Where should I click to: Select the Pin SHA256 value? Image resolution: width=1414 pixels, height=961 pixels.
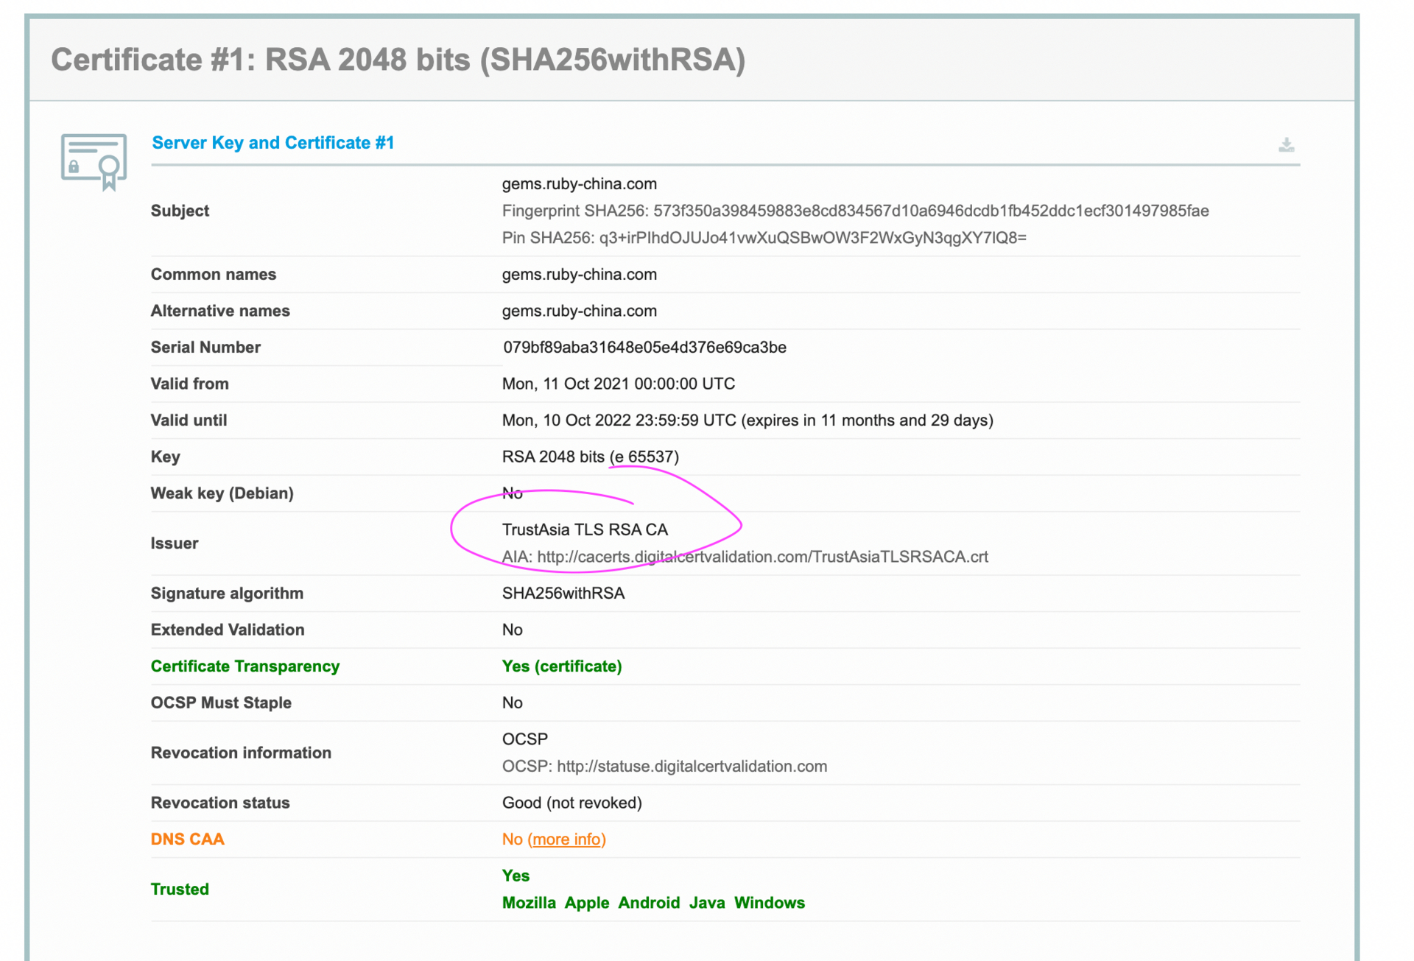(812, 238)
